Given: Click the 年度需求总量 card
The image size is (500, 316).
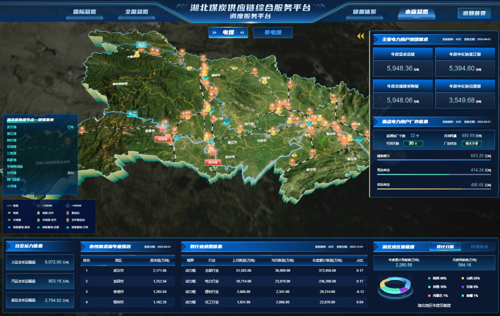Looking at the screenshot, I should coord(403,62).
